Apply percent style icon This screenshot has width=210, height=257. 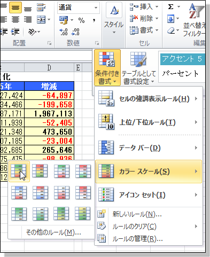(81, 20)
